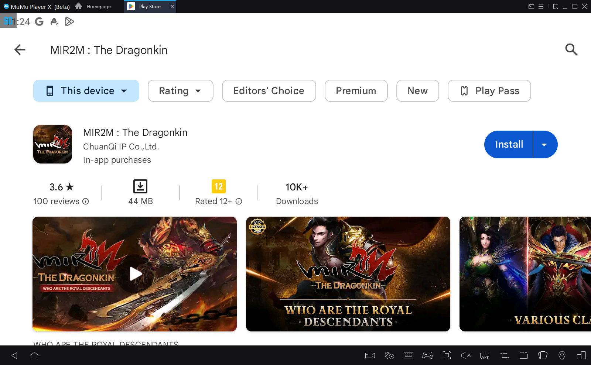Open the keyboard mapping tool
This screenshot has height=365, width=591.
409,355
